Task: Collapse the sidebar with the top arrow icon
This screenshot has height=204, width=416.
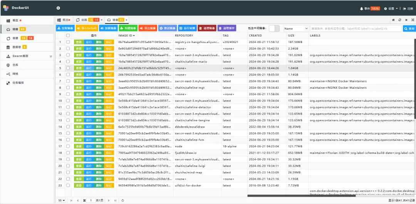Action: point(58,8)
